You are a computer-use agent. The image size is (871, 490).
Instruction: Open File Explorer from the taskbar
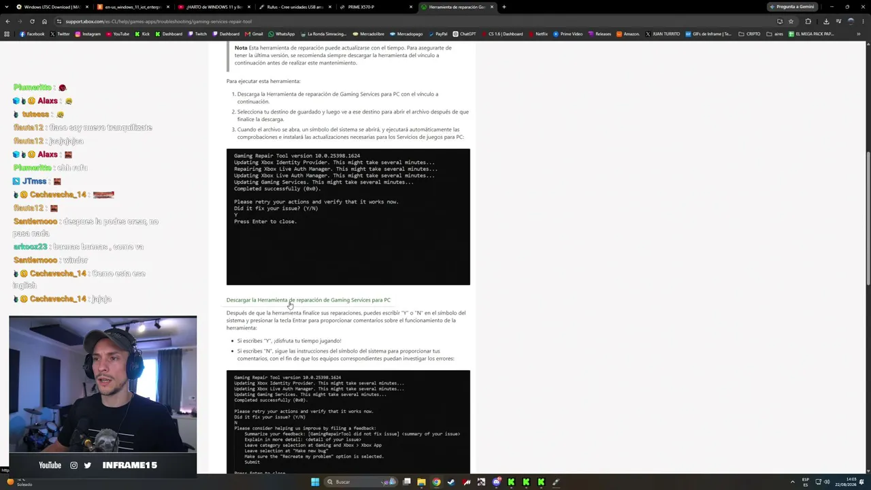[422, 482]
